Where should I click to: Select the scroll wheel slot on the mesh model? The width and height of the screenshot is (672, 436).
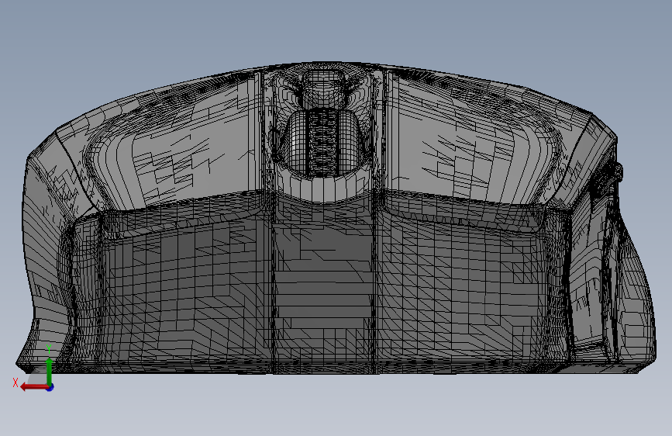tap(322, 143)
